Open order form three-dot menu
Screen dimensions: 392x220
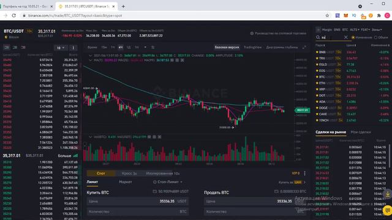click(x=304, y=174)
